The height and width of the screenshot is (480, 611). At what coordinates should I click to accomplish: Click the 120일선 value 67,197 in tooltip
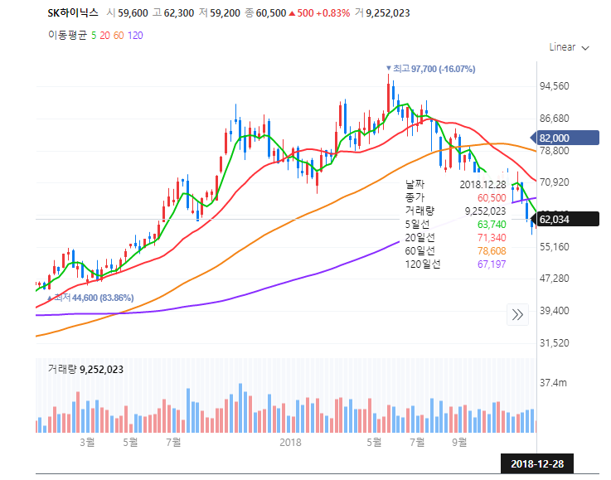[492, 264]
